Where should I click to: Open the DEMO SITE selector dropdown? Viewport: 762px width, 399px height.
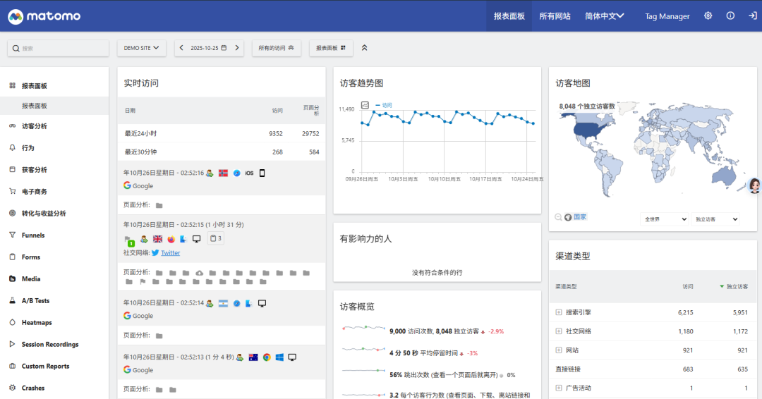click(x=141, y=48)
